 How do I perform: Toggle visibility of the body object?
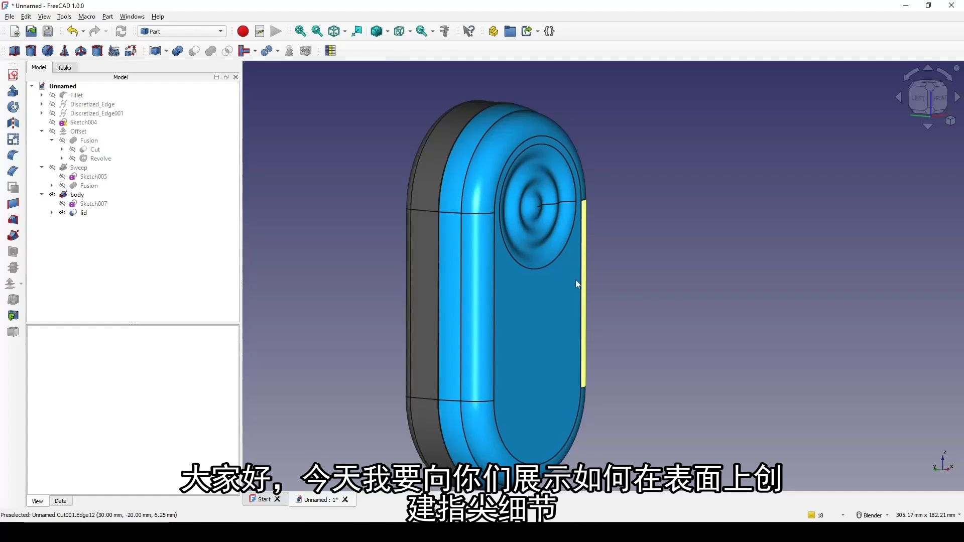pos(52,195)
